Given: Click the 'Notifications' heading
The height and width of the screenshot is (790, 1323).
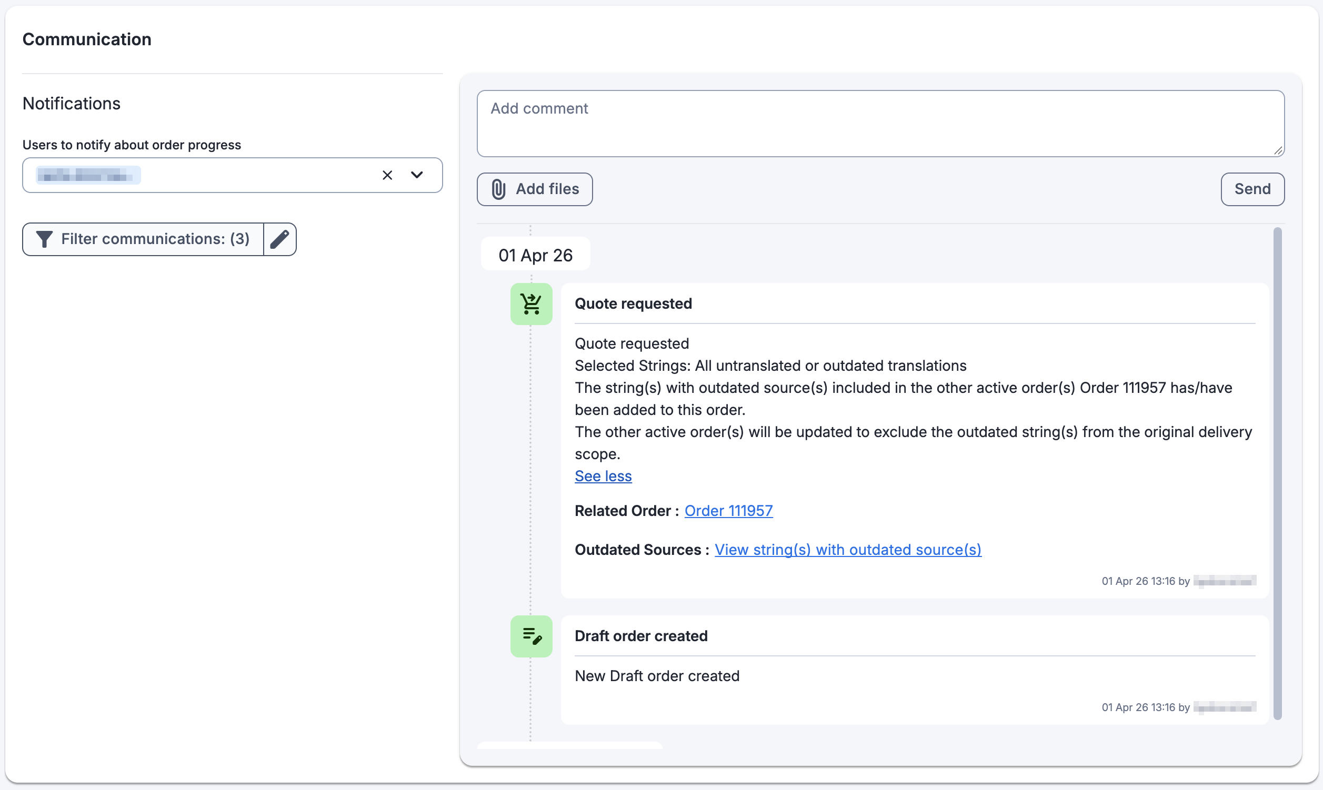Looking at the screenshot, I should [x=72, y=103].
